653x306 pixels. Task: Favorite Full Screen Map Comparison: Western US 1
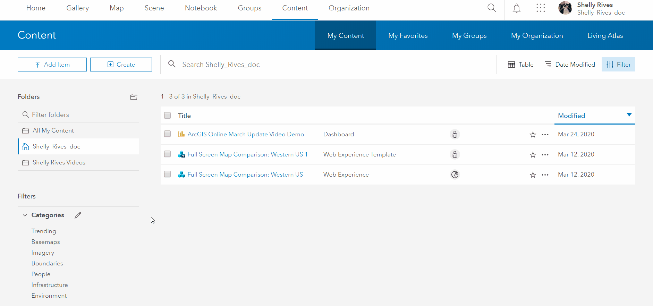533,155
